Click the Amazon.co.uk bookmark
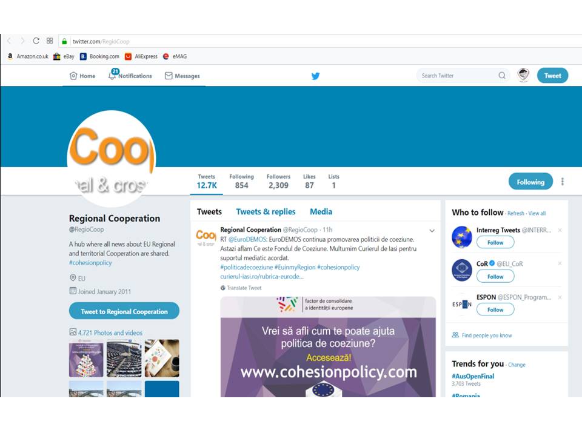Viewport: 582px width, 436px height. [28, 56]
